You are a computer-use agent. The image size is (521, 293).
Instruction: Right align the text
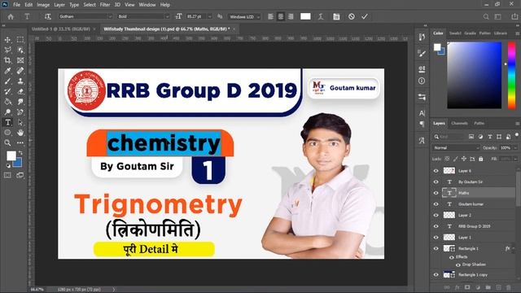pos(291,16)
